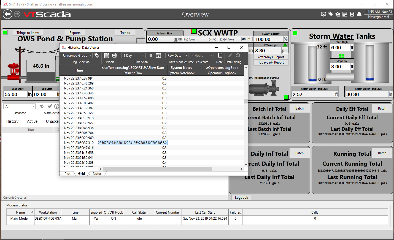
Task: Open the calendar date picker in Time Span
Action: (x=158, y=55)
